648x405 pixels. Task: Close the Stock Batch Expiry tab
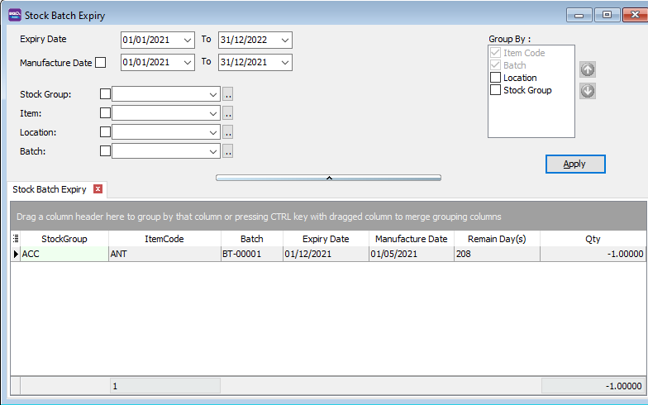(98, 189)
